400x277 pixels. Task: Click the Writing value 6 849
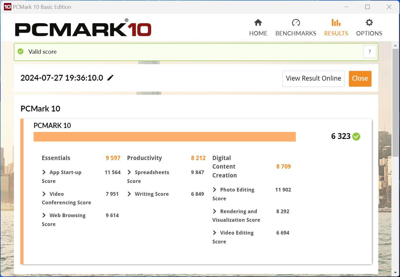click(197, 194)
